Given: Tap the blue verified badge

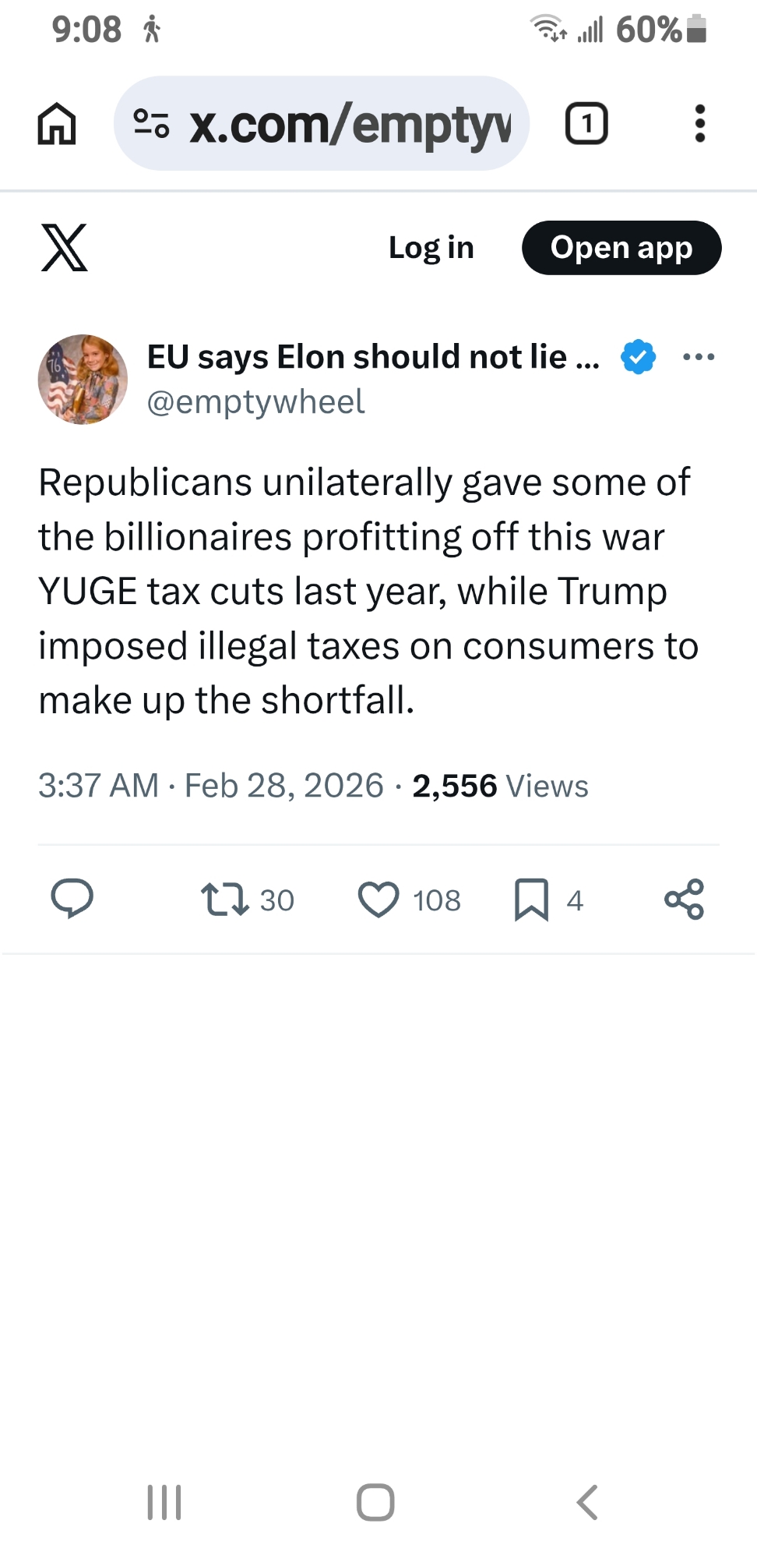Looking at the screenshot, I should click(638, 357).
